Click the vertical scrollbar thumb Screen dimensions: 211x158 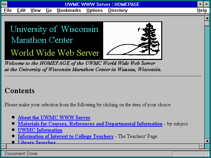pyautogui.click(x=207, y=23)
